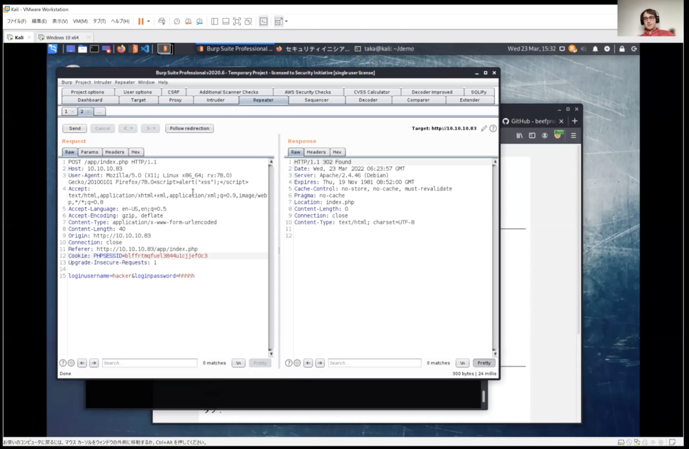
Task: Open VMware 表示(V) menu
Action: coord(60,21)
